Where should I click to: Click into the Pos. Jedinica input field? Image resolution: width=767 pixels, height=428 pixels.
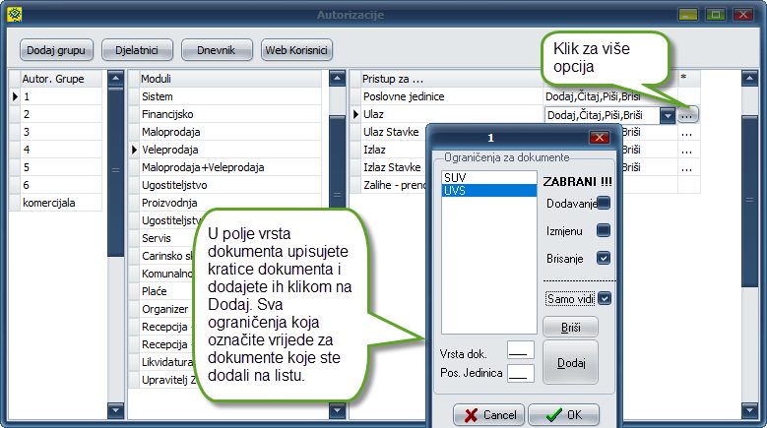coord(520,373)
